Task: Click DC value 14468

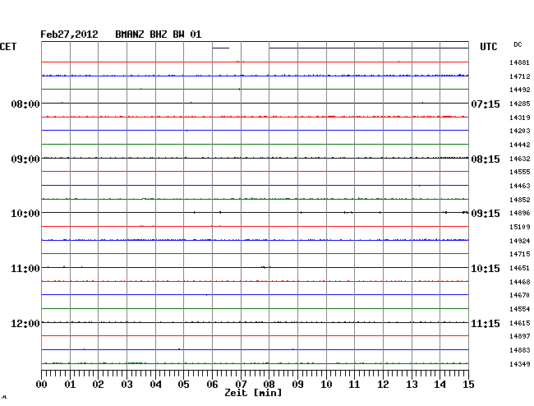Action: (x=520, y=282)
